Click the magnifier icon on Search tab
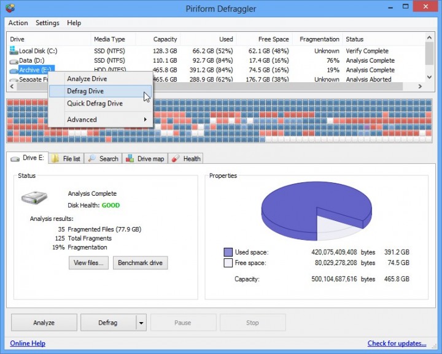 [x=91, y=158]
